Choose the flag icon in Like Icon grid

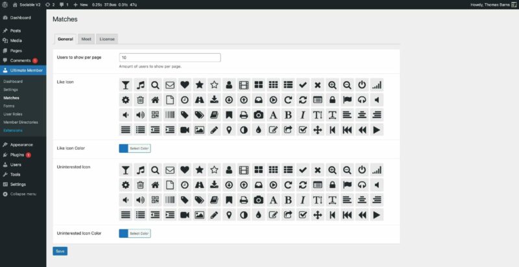[347, 100]
